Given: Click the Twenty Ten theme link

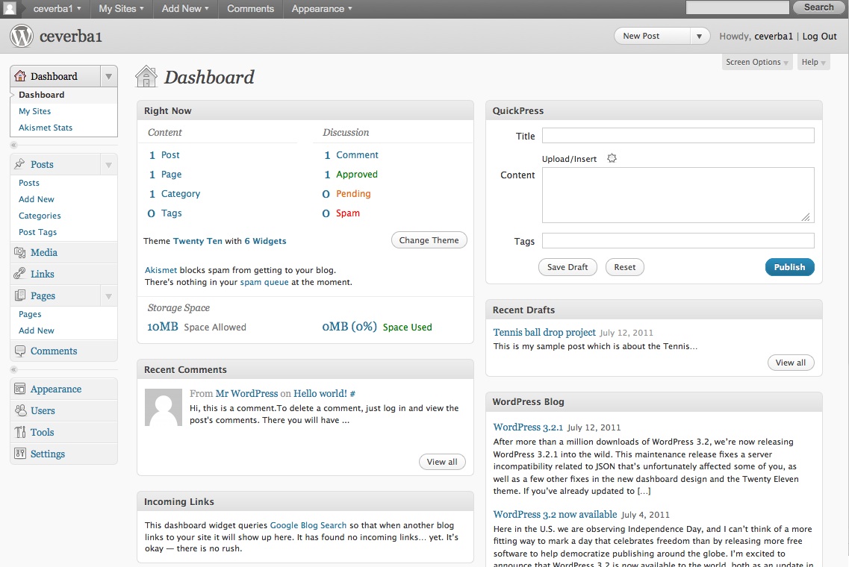Looking at the screenshot, I should coord(198,241).
